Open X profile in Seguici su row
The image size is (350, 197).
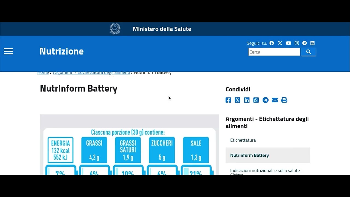tap(280, 43)
